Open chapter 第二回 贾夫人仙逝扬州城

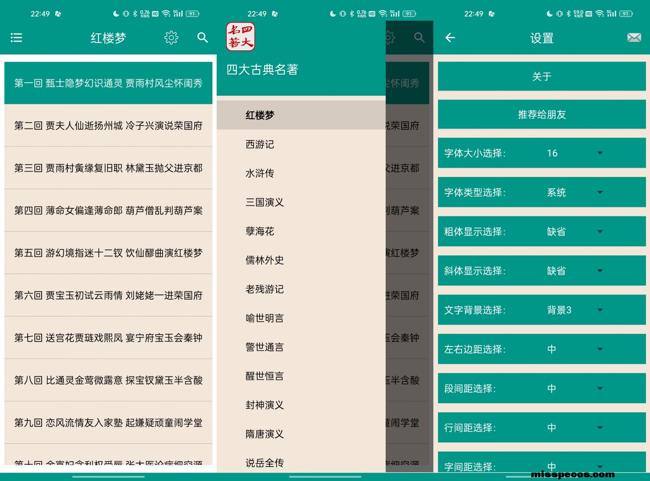pyautogui.click(x=108, y=125)
